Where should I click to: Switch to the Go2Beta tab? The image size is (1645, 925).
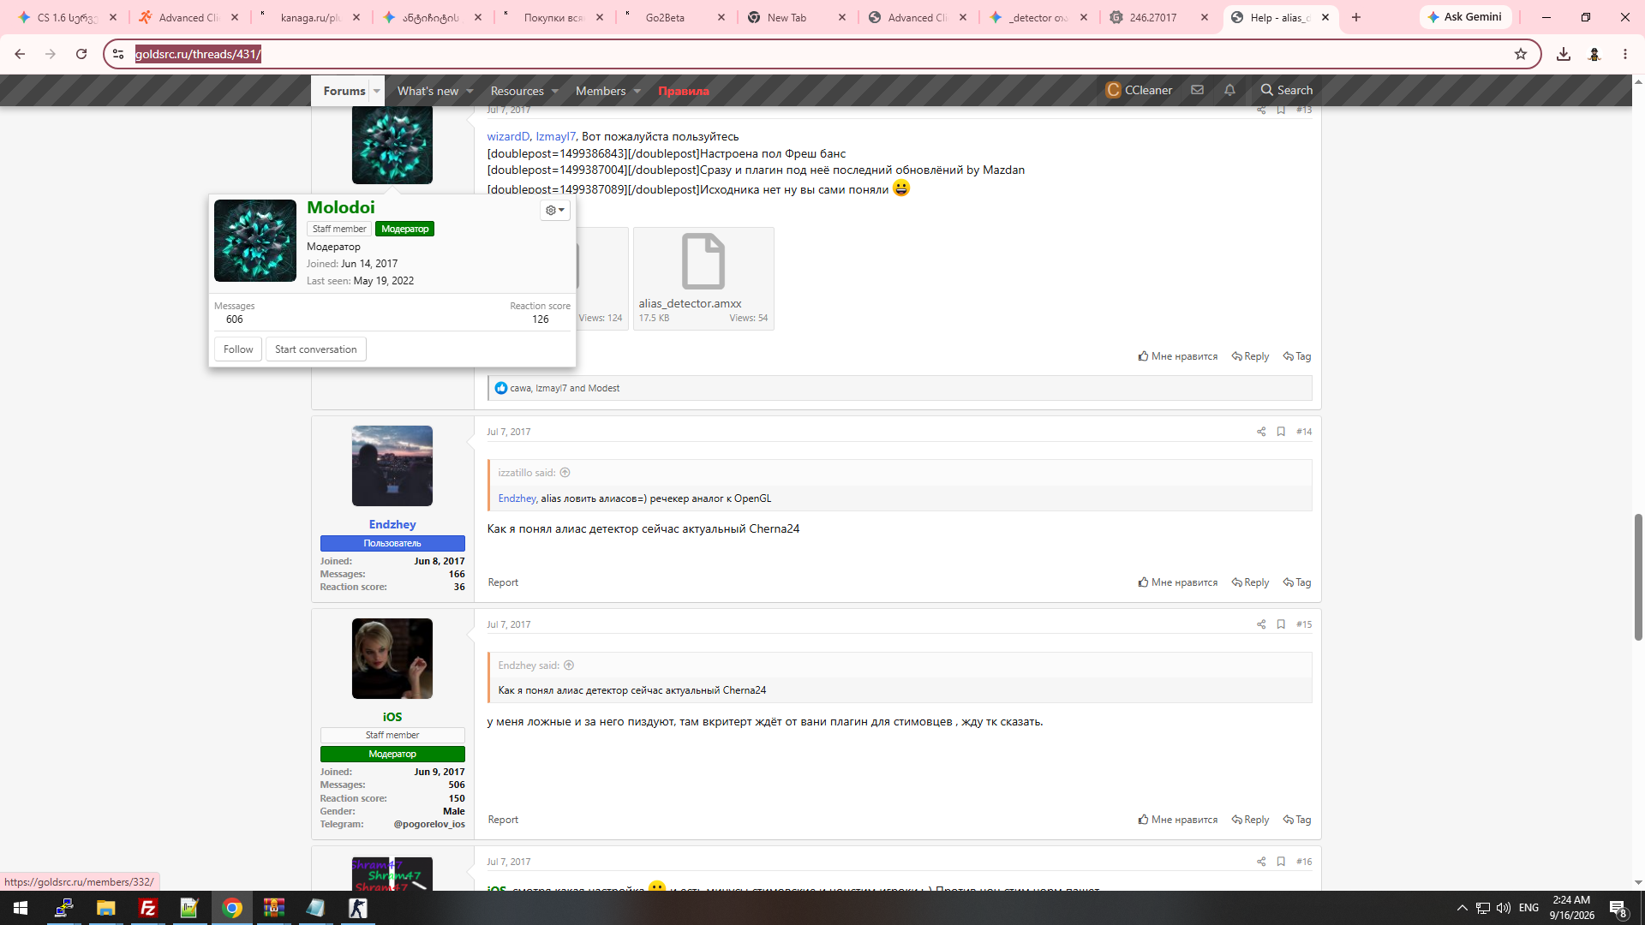coord(675,17)
